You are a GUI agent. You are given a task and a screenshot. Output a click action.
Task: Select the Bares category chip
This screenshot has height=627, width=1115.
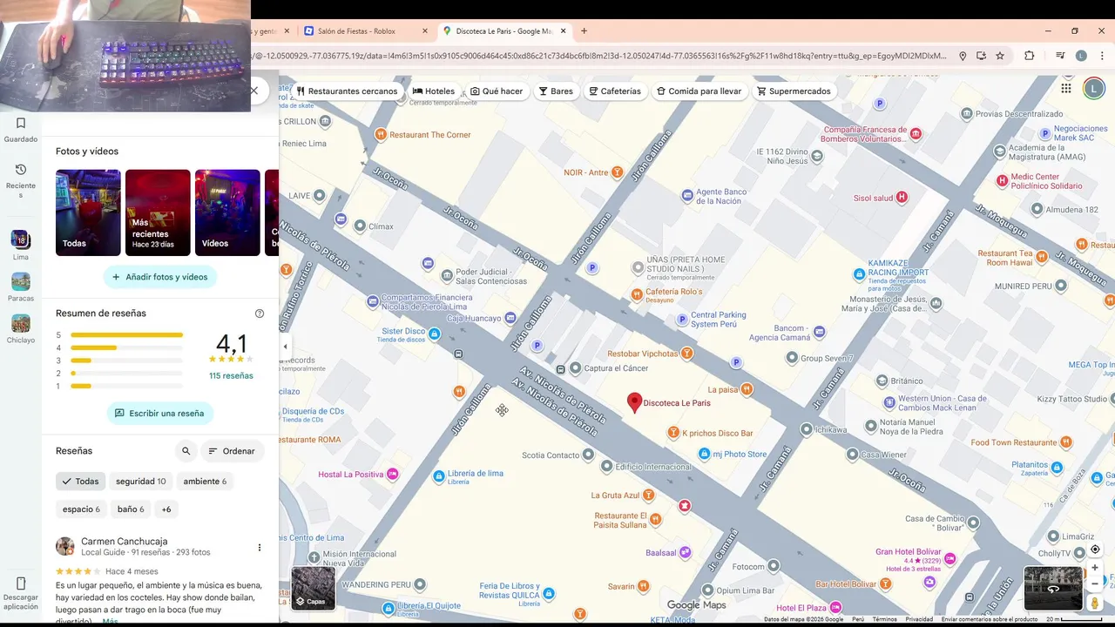coord(556,91)
